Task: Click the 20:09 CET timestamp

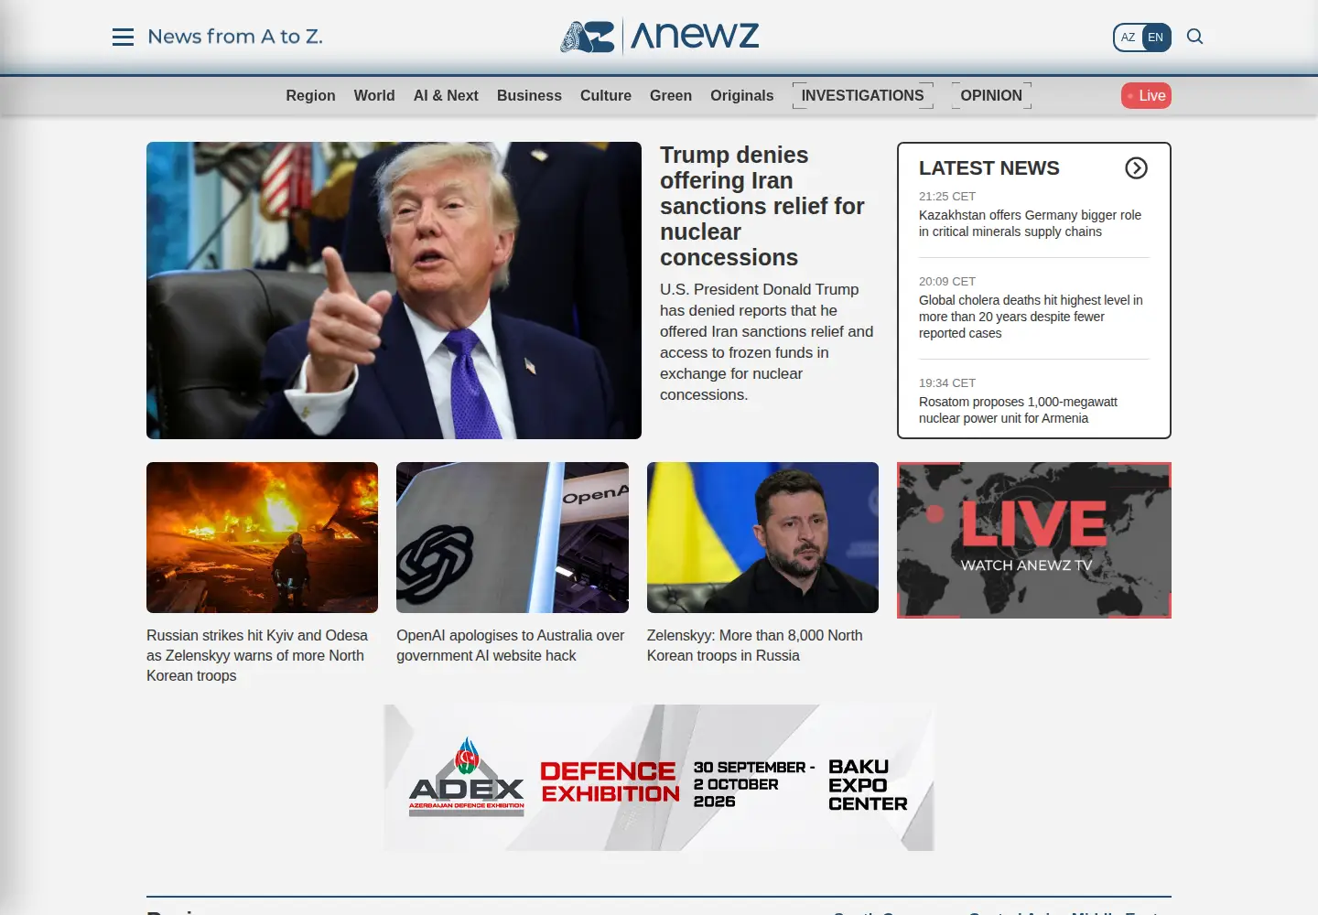Action: click(947, 281)
